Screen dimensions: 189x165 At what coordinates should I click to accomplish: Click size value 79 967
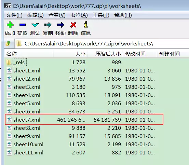(77, 79)
